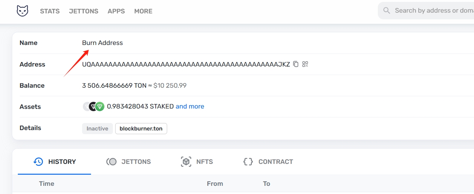
Task: Click the history clock icon
Action: pyautogui.click(x=38, y=162)
